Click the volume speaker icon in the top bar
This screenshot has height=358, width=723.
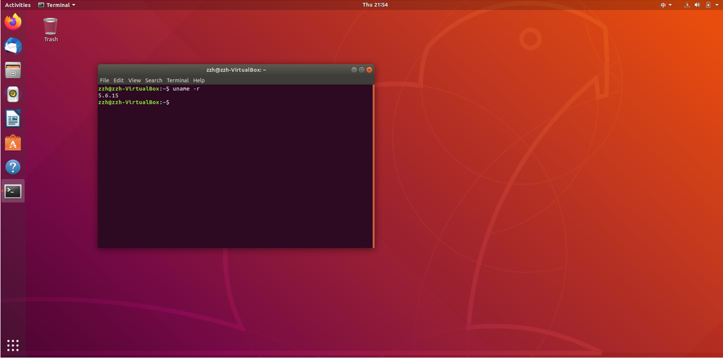click(697, 4)
